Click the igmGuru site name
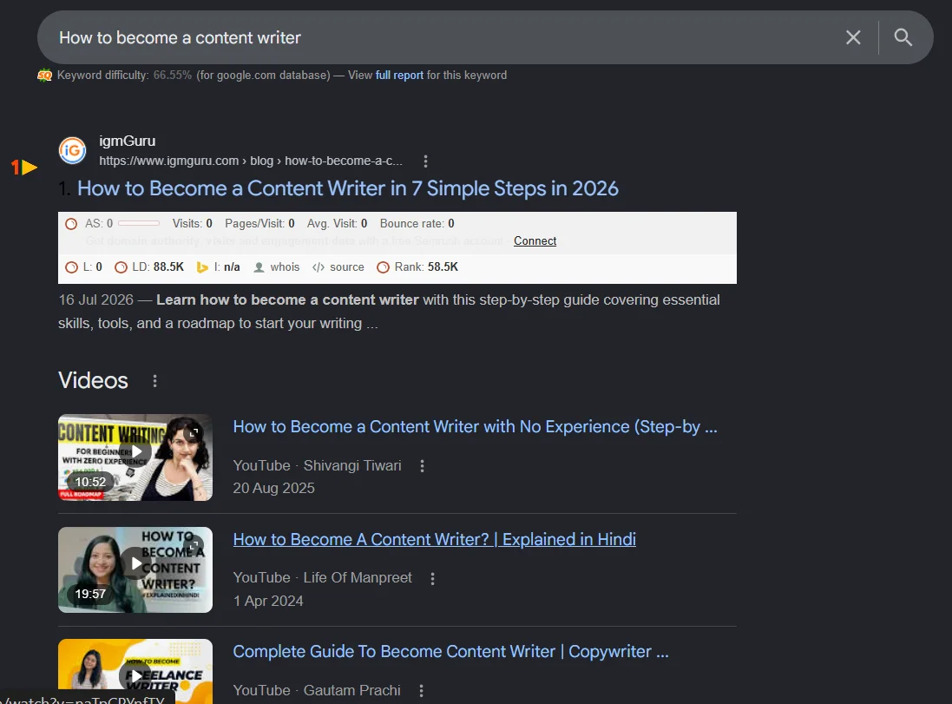952x704 pixels. click(x=128, y=141)
